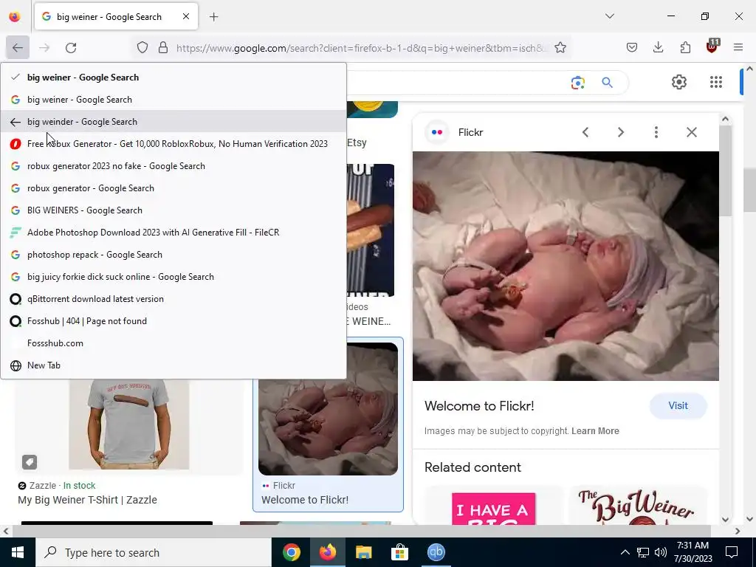Click the 'Welcome to Flickr!' panel title
Viewport: 756px width, 567px height.
click(x=479, y=406)
